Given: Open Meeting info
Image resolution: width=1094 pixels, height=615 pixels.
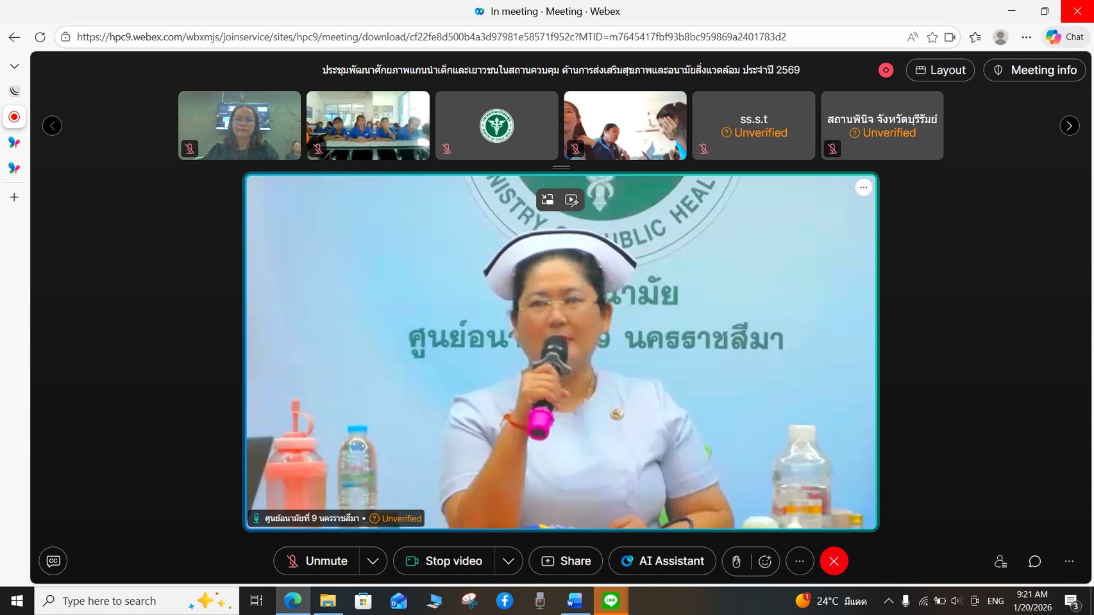Looking at the screenshot, I should tap(1034, 70).
